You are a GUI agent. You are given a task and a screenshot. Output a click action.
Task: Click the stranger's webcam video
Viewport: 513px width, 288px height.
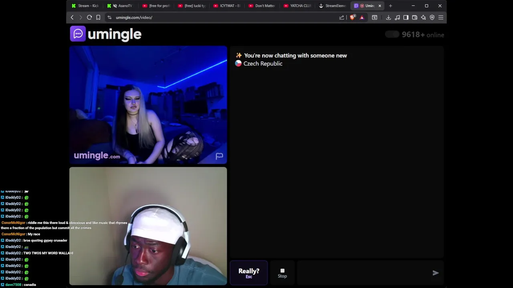click(x=148, y=105)
